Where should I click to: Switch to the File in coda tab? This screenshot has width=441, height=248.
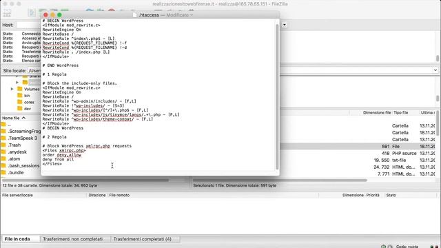click(x=21, y=239)
